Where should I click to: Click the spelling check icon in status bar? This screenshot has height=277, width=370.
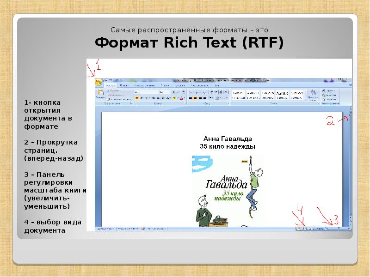(x=143, y=228)
